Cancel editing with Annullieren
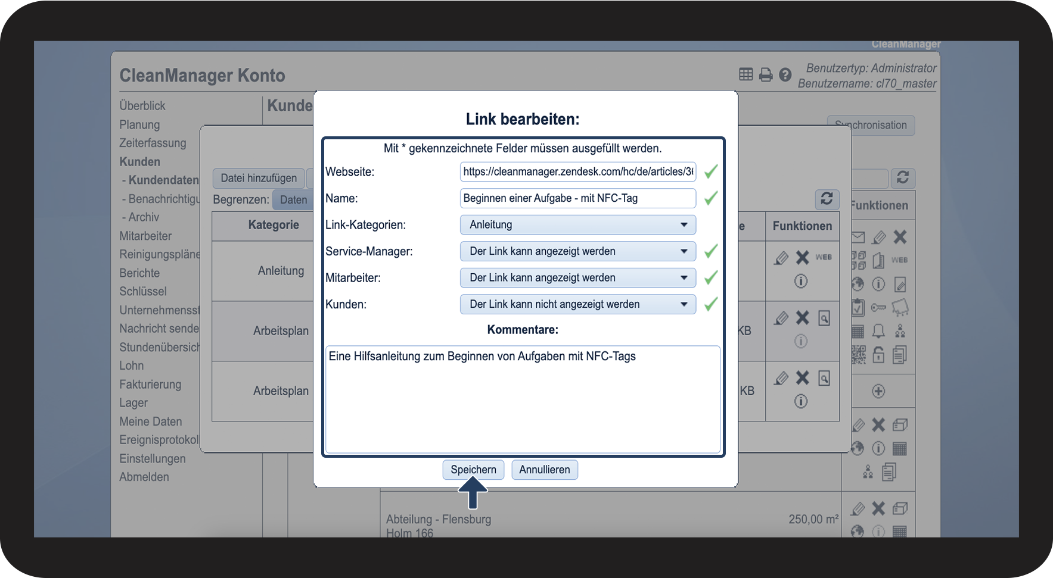Screen dimensions: 1053x578 pyautogui.click(x=545, y=470)
